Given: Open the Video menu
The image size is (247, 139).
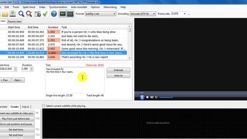Looking at the screenshot, I should pyautogui.click(x=42, y=7).
